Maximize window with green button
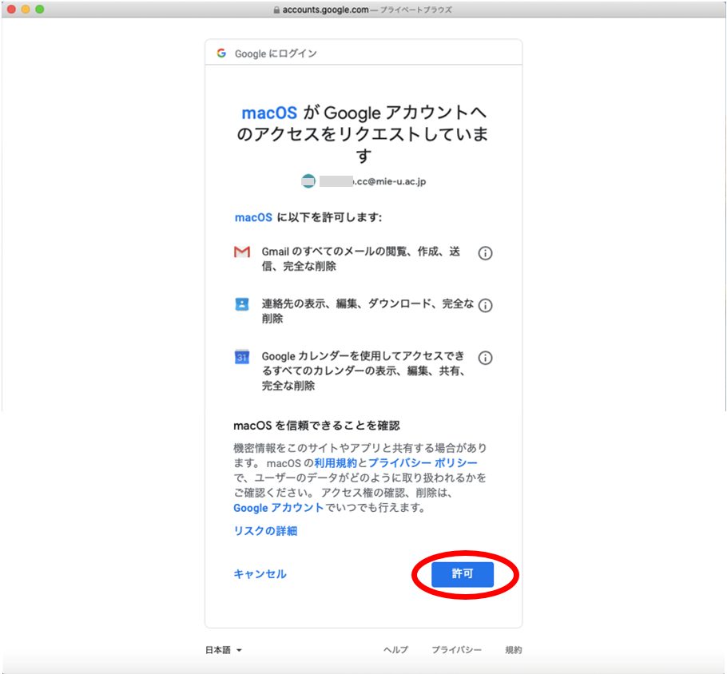Viewport: 727px width, 674px height. [40, 10]
